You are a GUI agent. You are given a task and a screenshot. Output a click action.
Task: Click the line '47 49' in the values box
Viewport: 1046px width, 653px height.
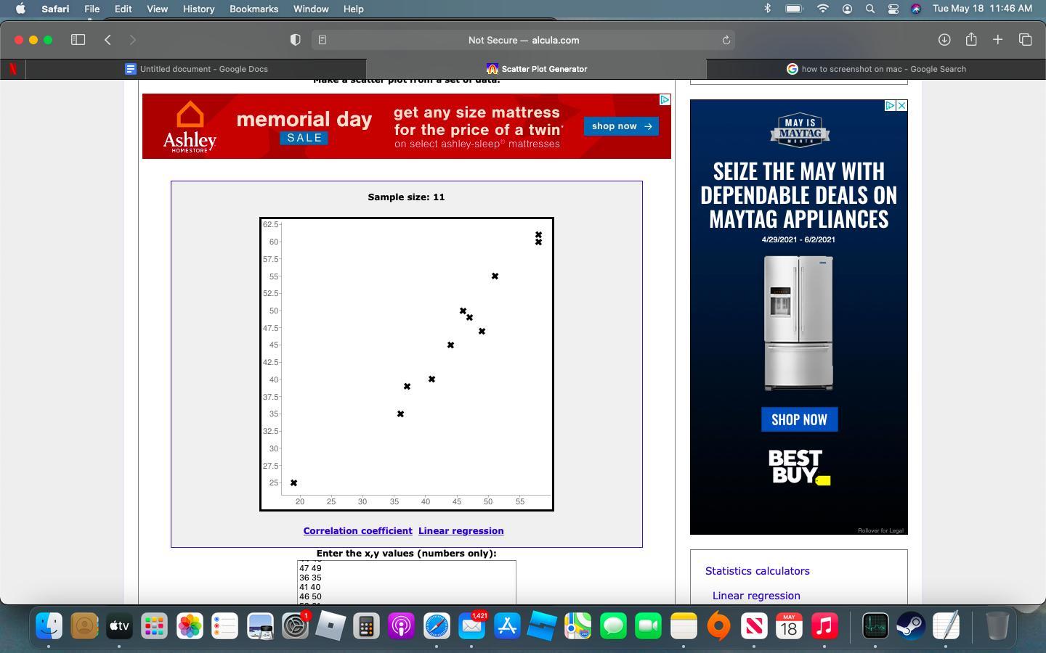[310, 568]
